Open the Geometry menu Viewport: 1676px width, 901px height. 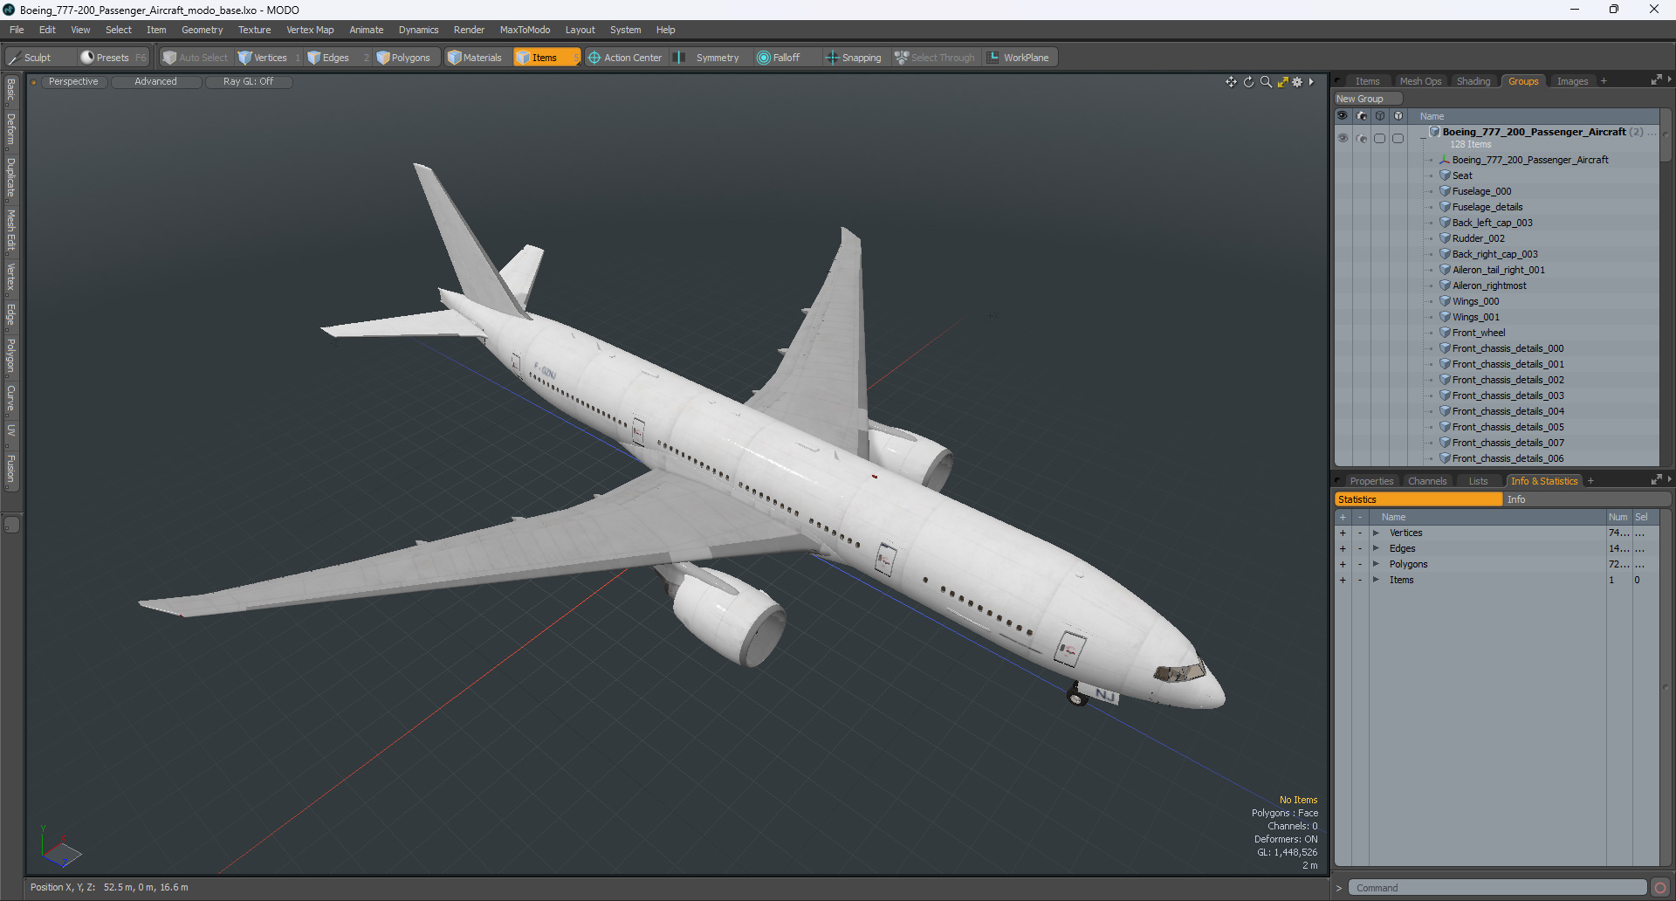tap(202, 30)
